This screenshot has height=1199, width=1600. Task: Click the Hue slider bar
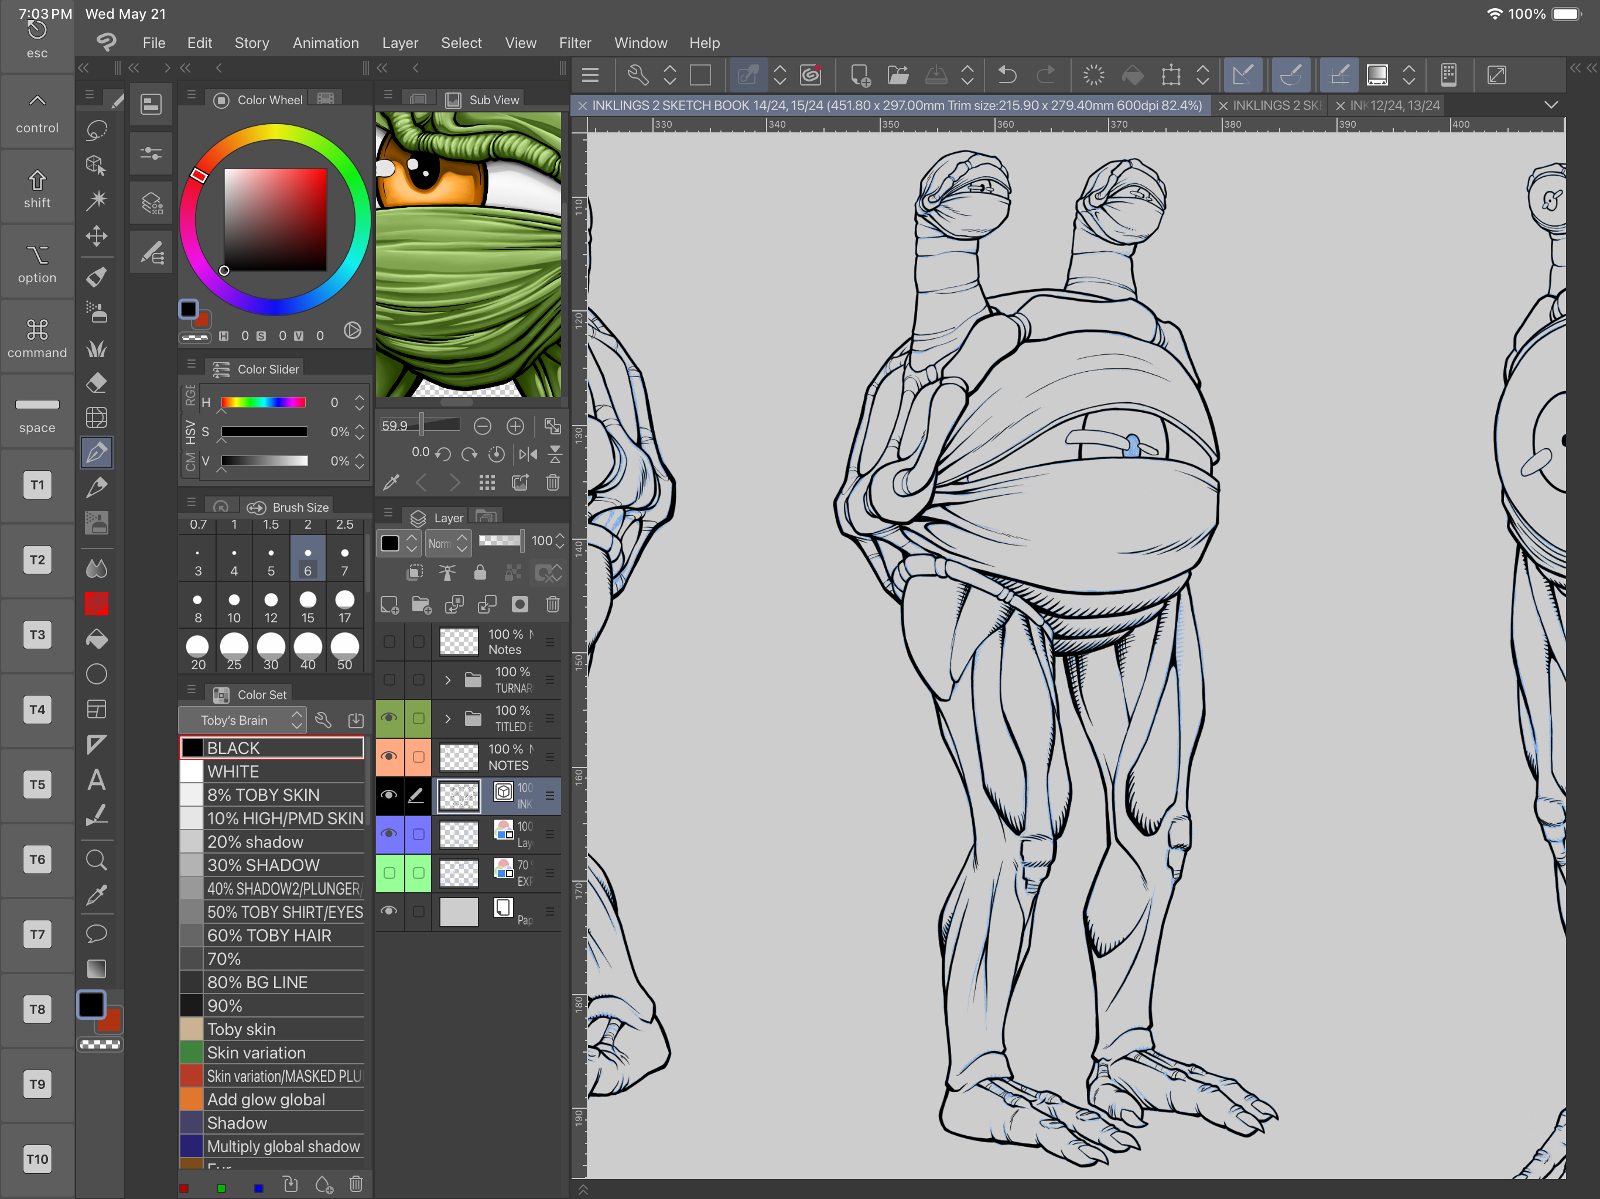(264, 402)
